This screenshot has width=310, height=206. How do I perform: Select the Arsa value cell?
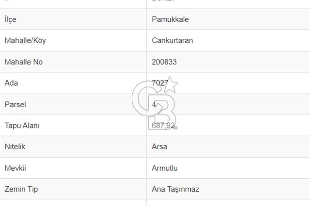(x=228, y=147)
